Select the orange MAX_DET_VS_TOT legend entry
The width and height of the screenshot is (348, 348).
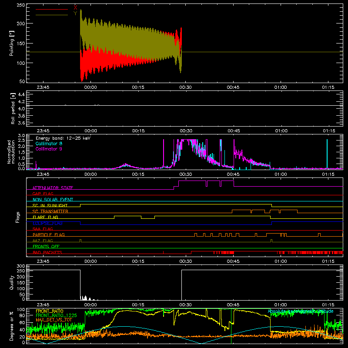54,320
